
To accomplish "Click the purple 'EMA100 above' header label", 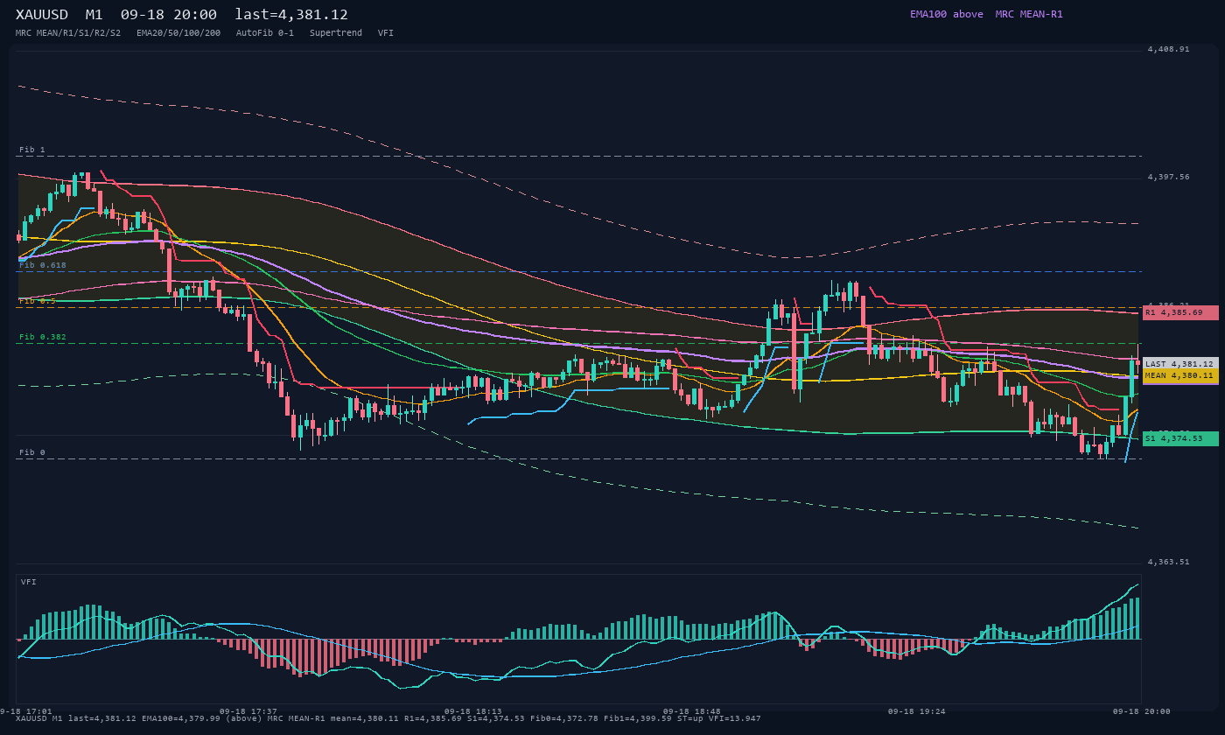I will [946, 14].
